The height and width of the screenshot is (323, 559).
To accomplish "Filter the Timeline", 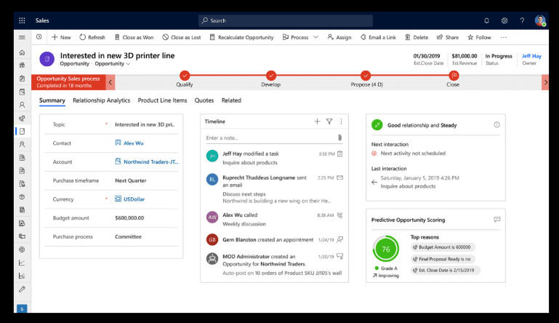I will tap(329, 121).
